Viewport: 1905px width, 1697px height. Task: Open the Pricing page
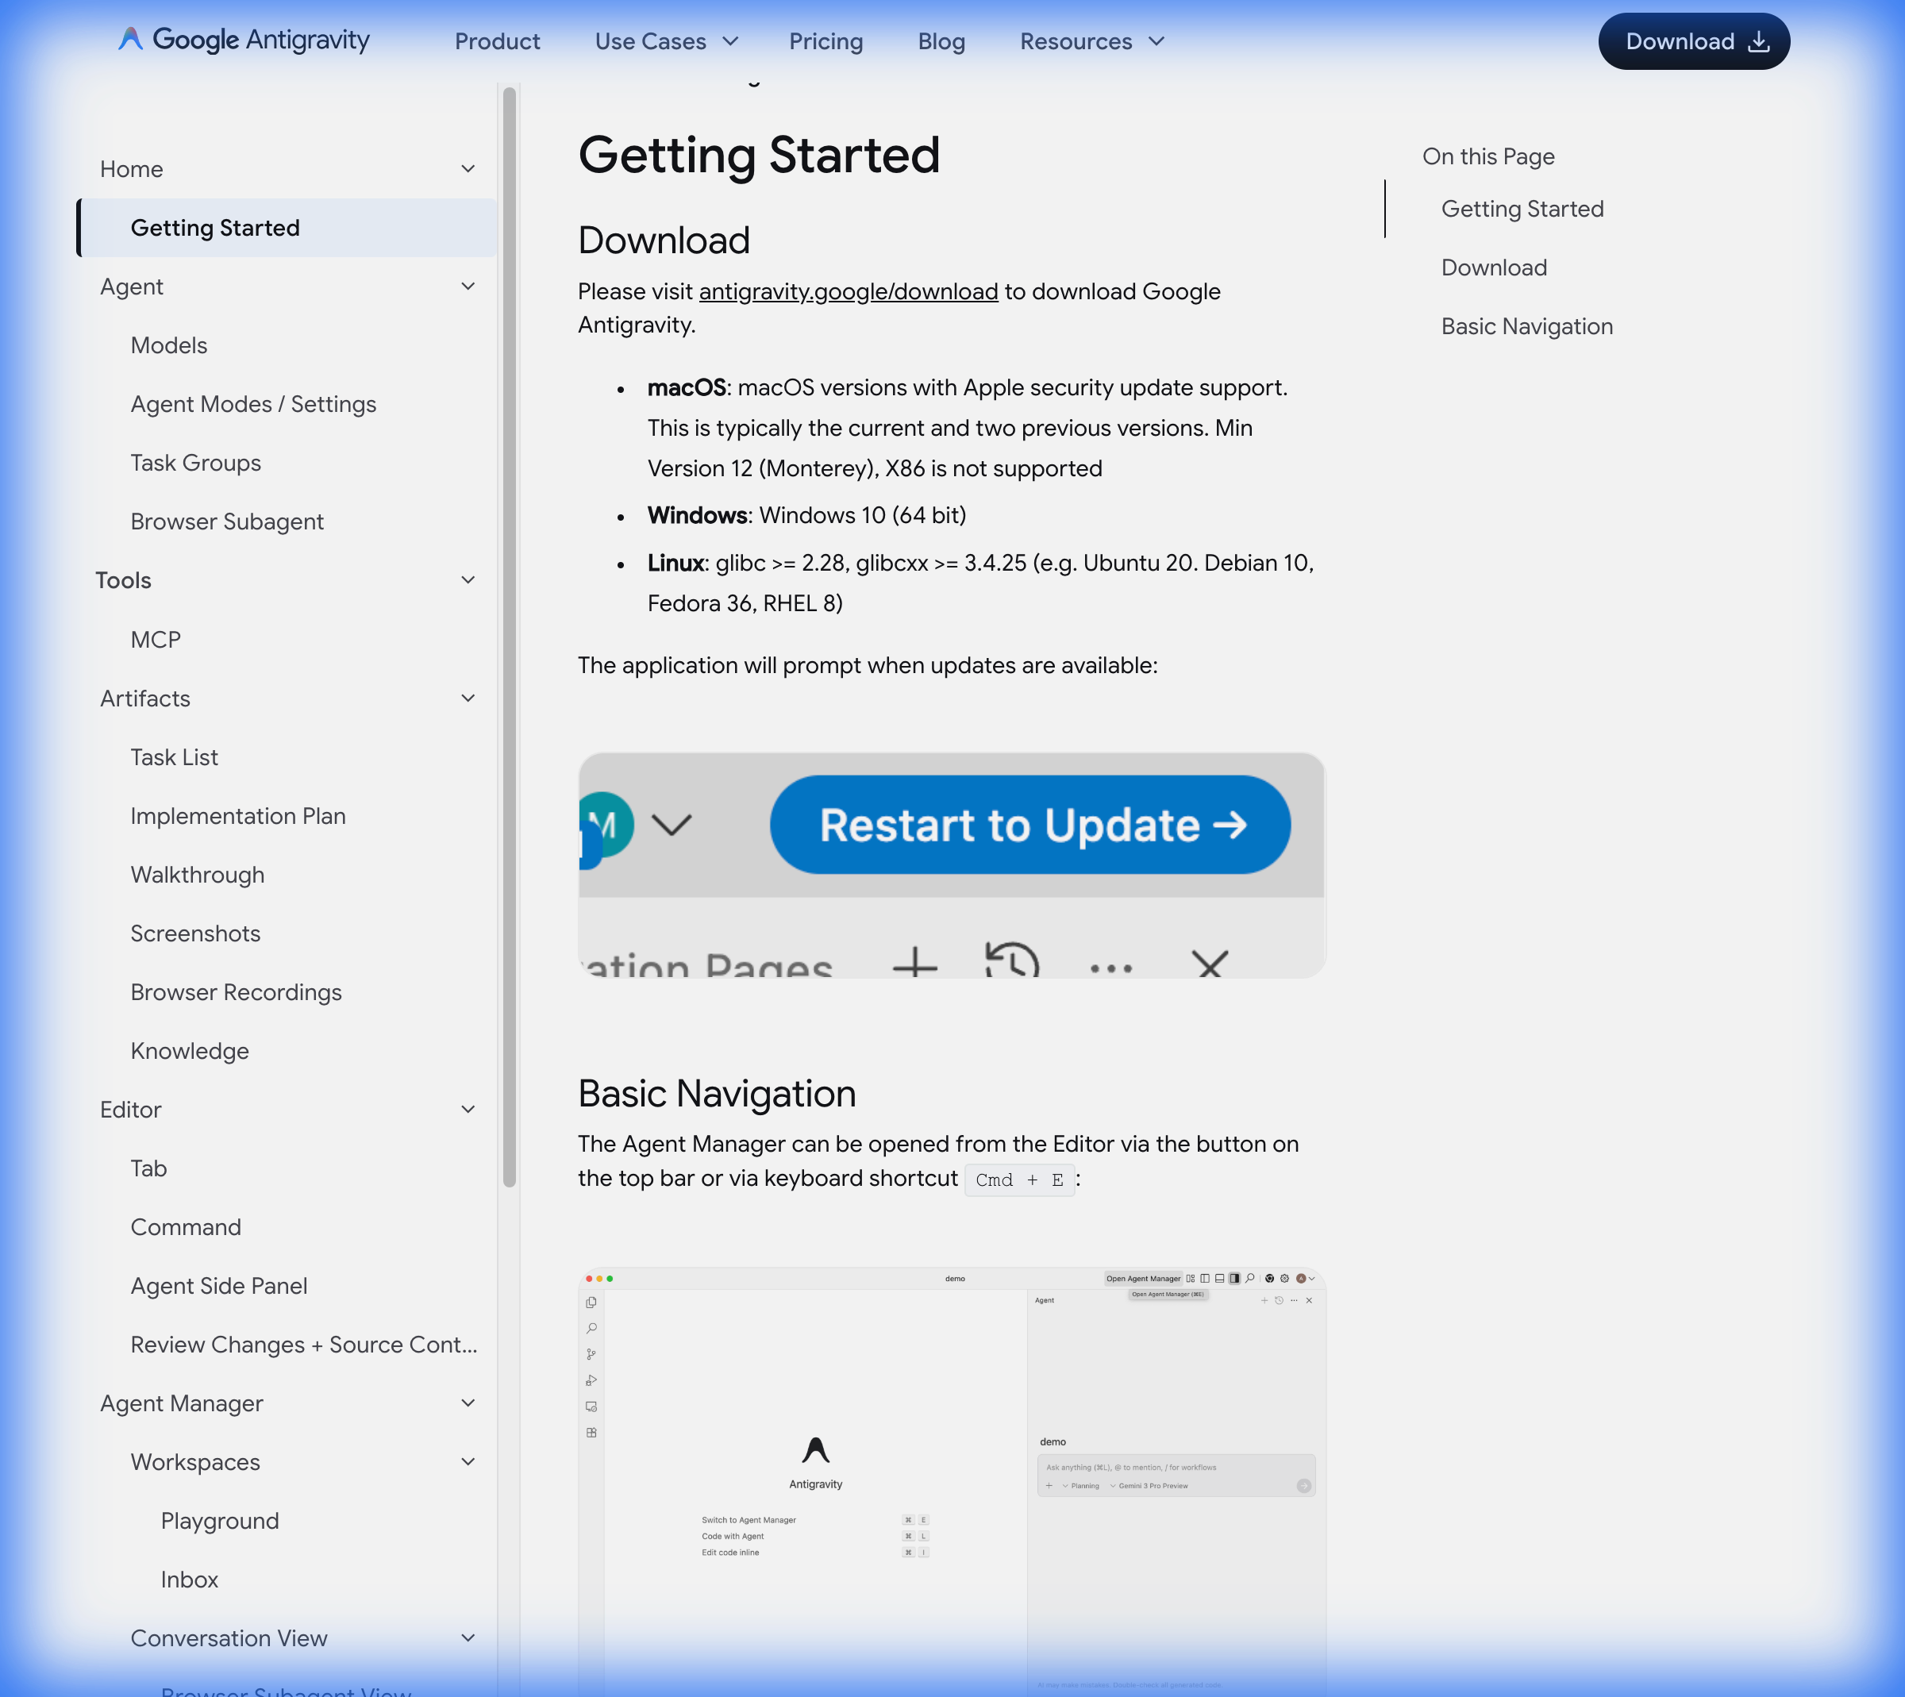tap(825, 42)
